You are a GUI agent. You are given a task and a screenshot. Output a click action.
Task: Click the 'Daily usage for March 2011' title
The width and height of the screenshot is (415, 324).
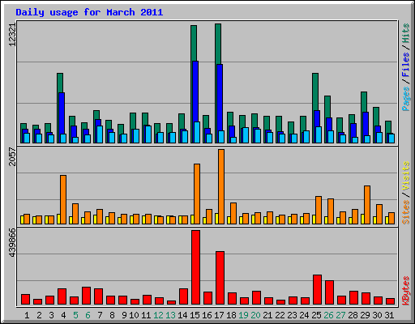tap(89, 12)
